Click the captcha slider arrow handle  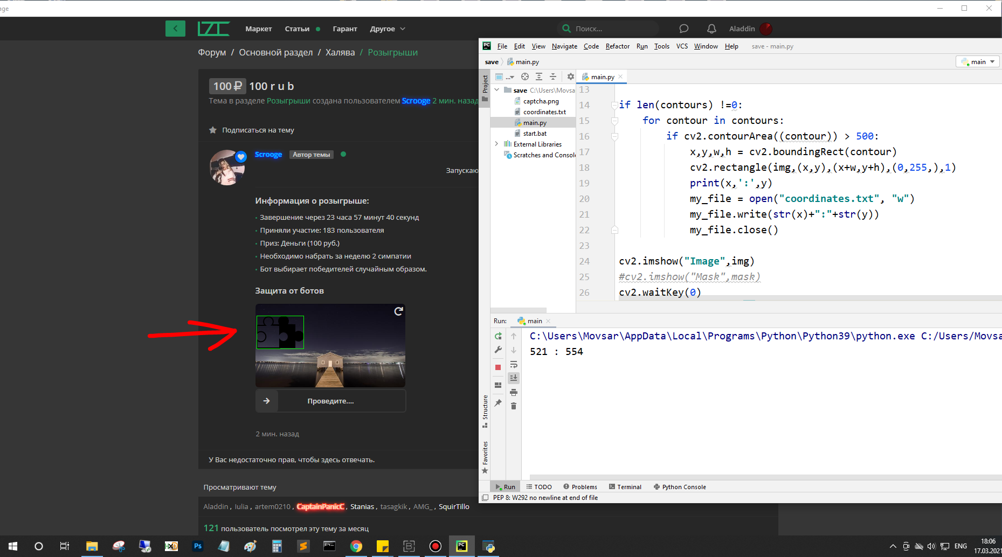(266, 401)
